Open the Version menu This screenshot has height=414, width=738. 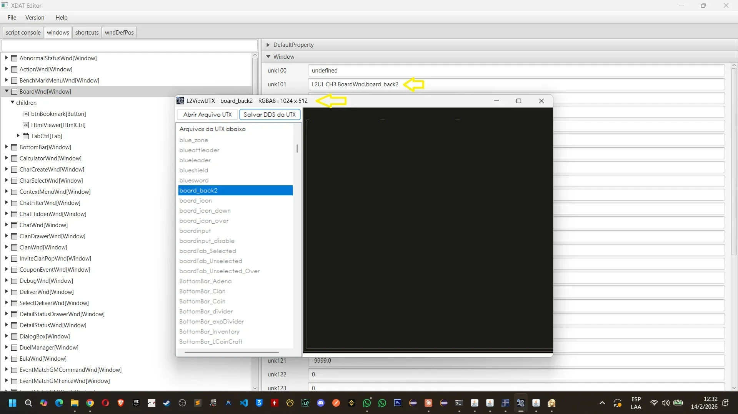point(35,18)
